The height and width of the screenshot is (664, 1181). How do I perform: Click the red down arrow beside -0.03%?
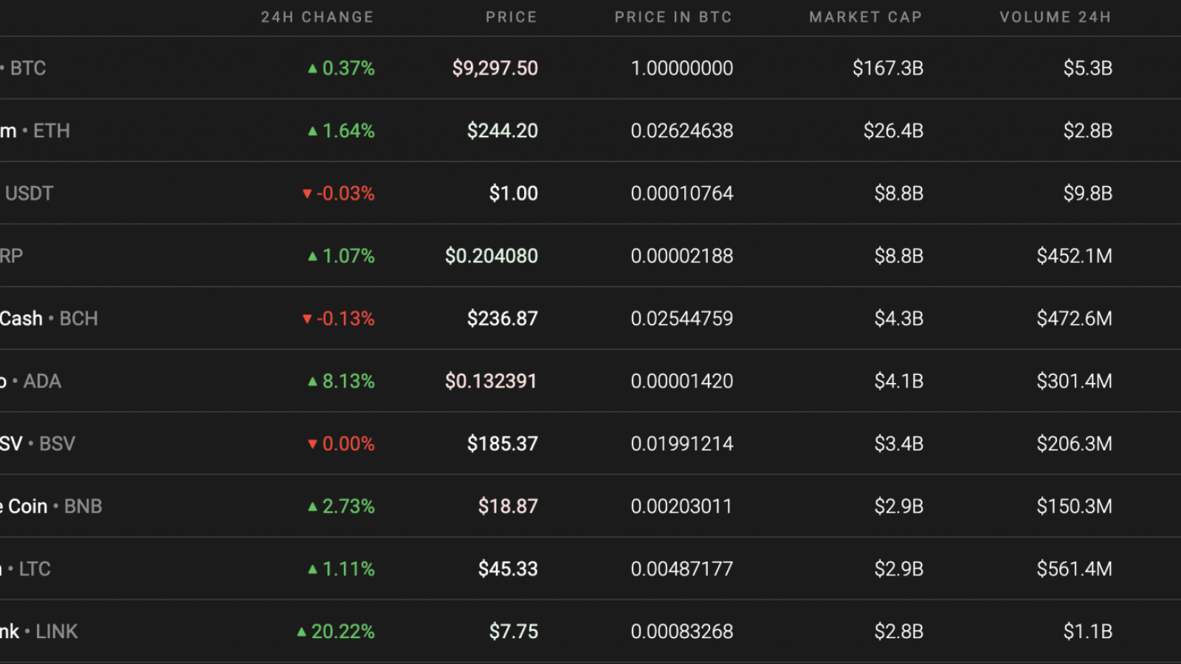click(307, 194)
